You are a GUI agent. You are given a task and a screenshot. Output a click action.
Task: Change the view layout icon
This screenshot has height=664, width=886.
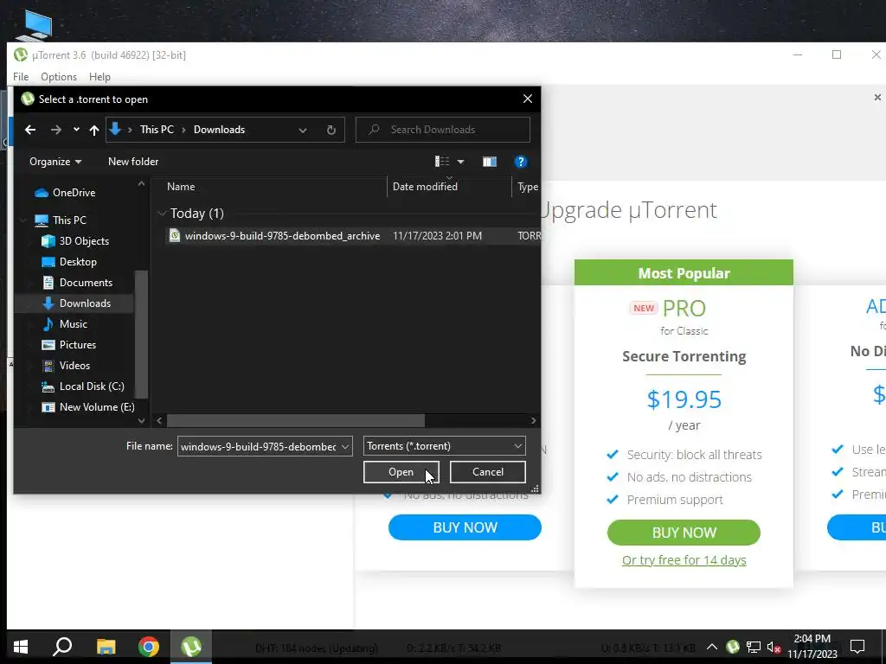pyautogui.click(x=442, y=162)
